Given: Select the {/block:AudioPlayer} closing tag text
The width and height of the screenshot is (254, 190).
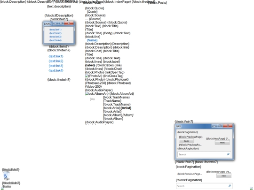Looking at the screenshot, I should coord(99,122).
